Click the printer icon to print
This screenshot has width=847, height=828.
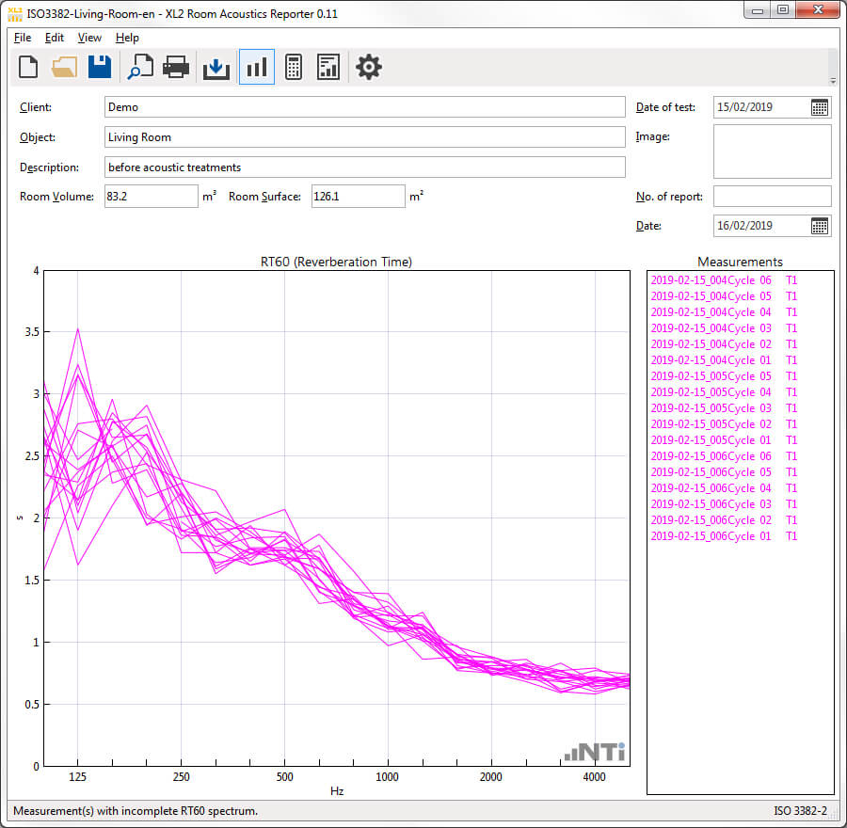(176, 67)
